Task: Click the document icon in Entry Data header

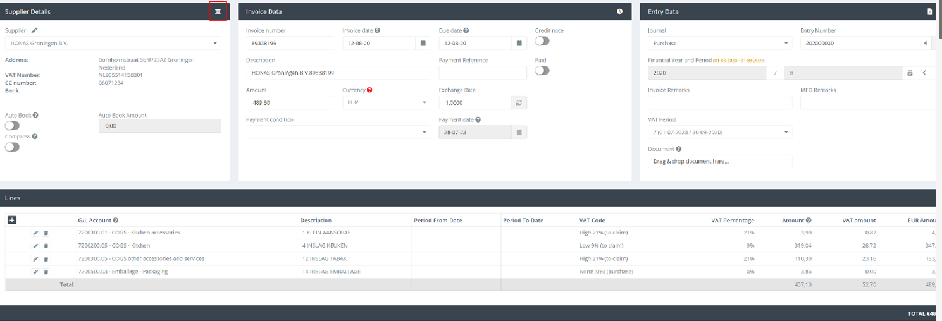Action: point(929,11)
